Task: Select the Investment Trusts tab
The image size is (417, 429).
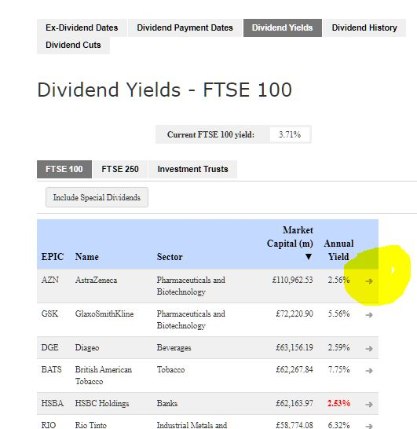Action: coord(192,169)
